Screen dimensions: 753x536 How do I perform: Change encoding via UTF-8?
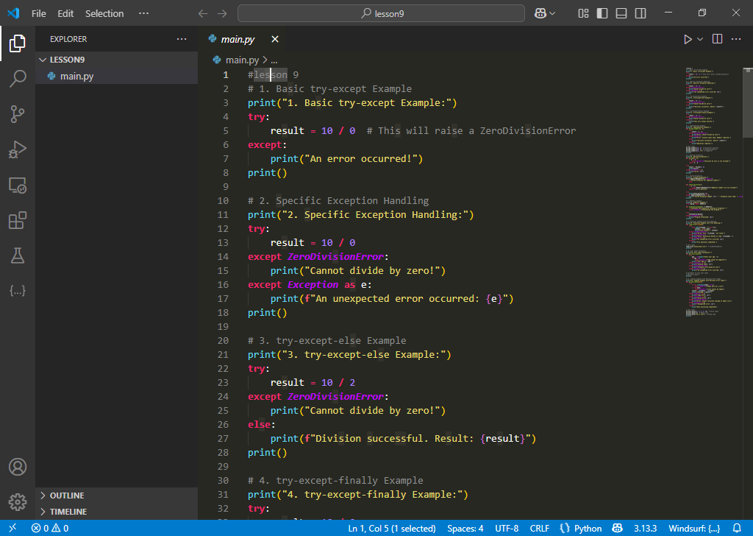click(507, 528)
